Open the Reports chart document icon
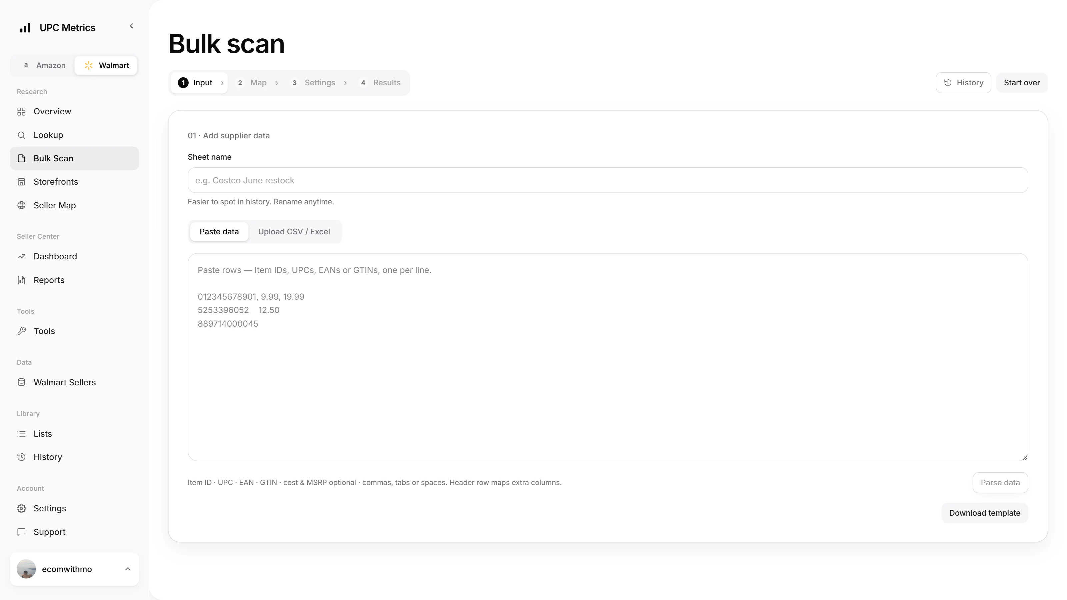1067x600 pixels. [22, 280]
